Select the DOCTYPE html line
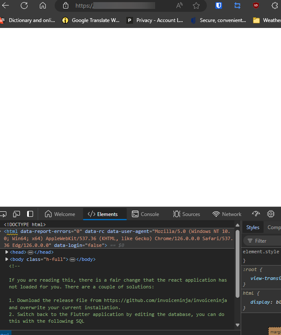281x335 pixels. (25, 224)
